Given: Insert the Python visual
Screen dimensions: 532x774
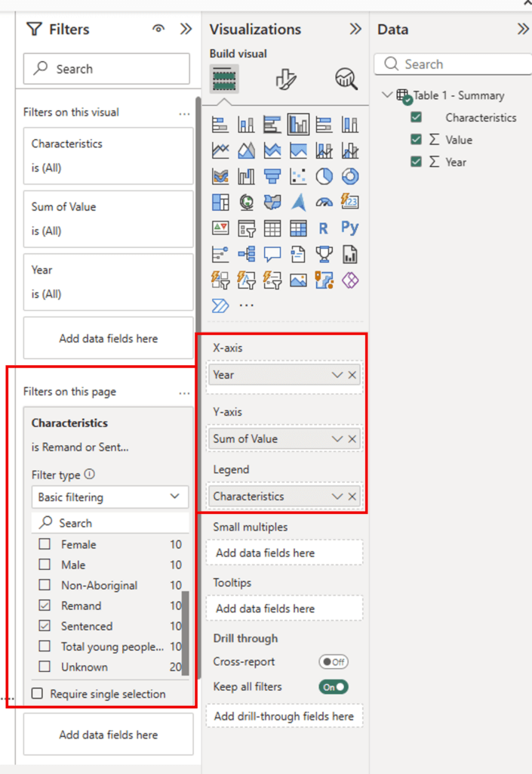Looking at the screenshot, I should pos(350,228).
